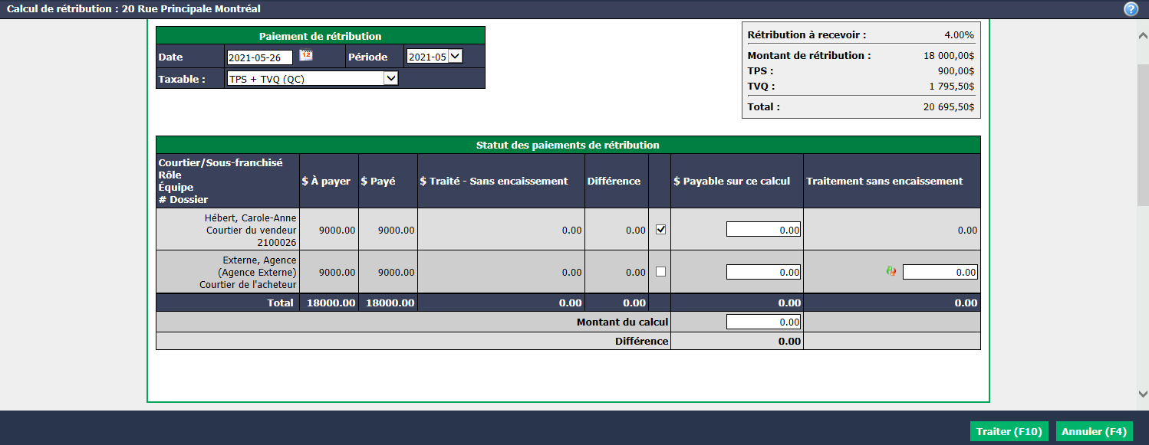Expand the Taxable TPS + TVQ dropdown
1149x445 pixels.
tap(313, 78)
